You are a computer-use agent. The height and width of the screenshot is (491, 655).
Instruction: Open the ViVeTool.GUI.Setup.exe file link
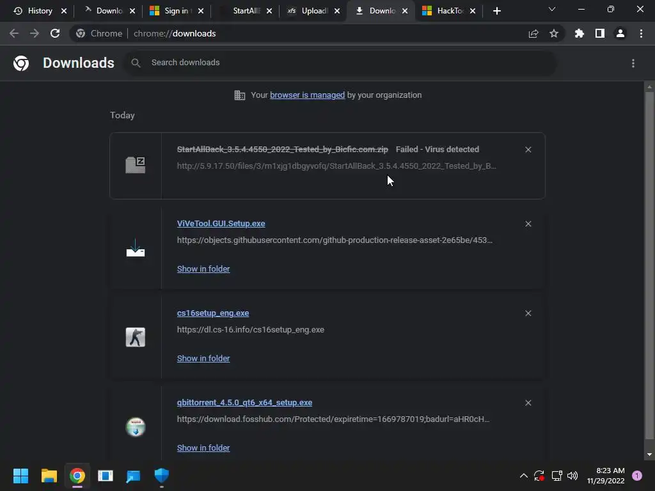tap(221, 223)
